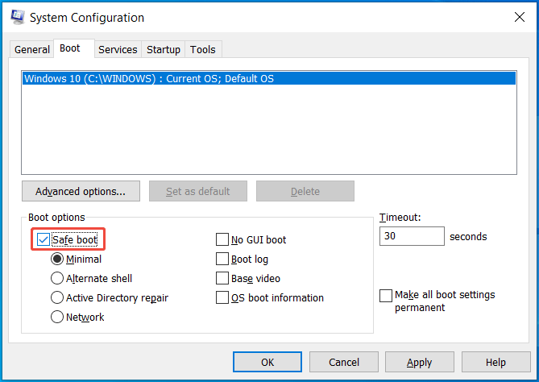Enable the No GUI boot option
The width and height of the screenshot is (539, 382).
222,239
